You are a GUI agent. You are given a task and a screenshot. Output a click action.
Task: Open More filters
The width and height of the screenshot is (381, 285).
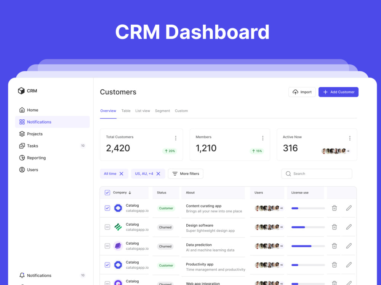click(x=186, y=174)
